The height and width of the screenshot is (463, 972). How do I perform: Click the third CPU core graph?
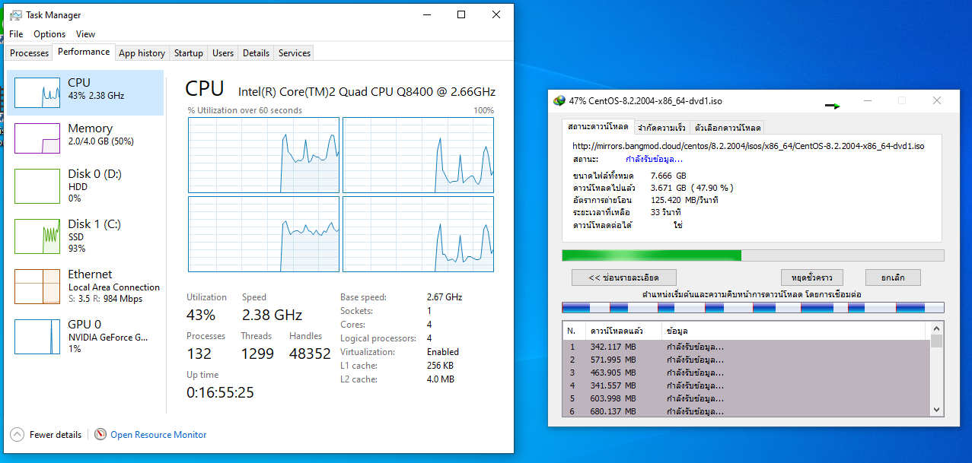click(x=263, y=234)
